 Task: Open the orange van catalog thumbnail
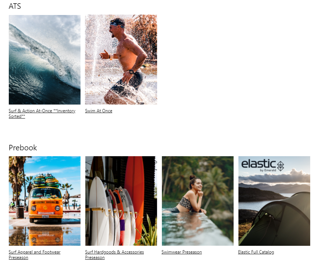click(45, 201)
